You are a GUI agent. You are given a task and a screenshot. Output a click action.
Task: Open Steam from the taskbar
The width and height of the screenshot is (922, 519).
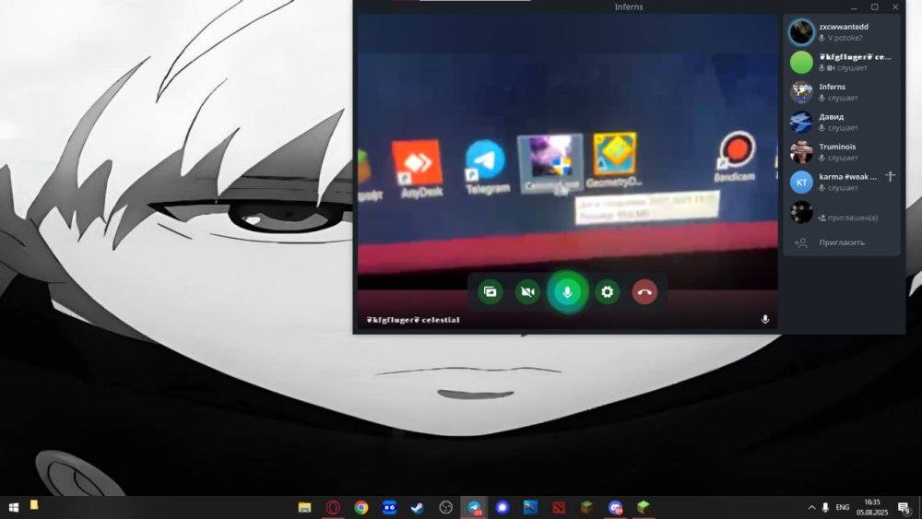(x=418, y=507)
